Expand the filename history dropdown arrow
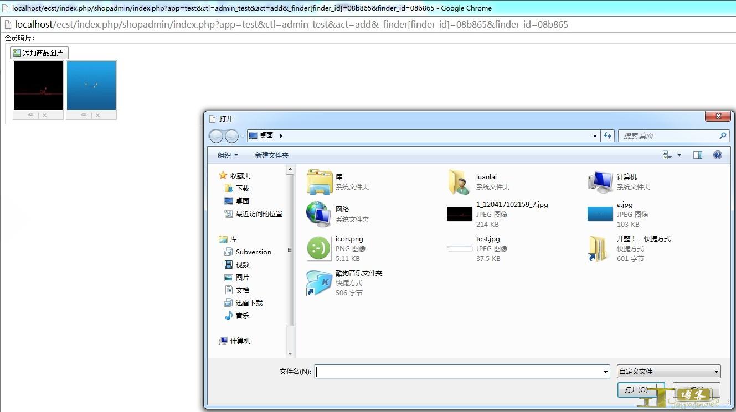The image size is (736, 412). coord(605,372)
